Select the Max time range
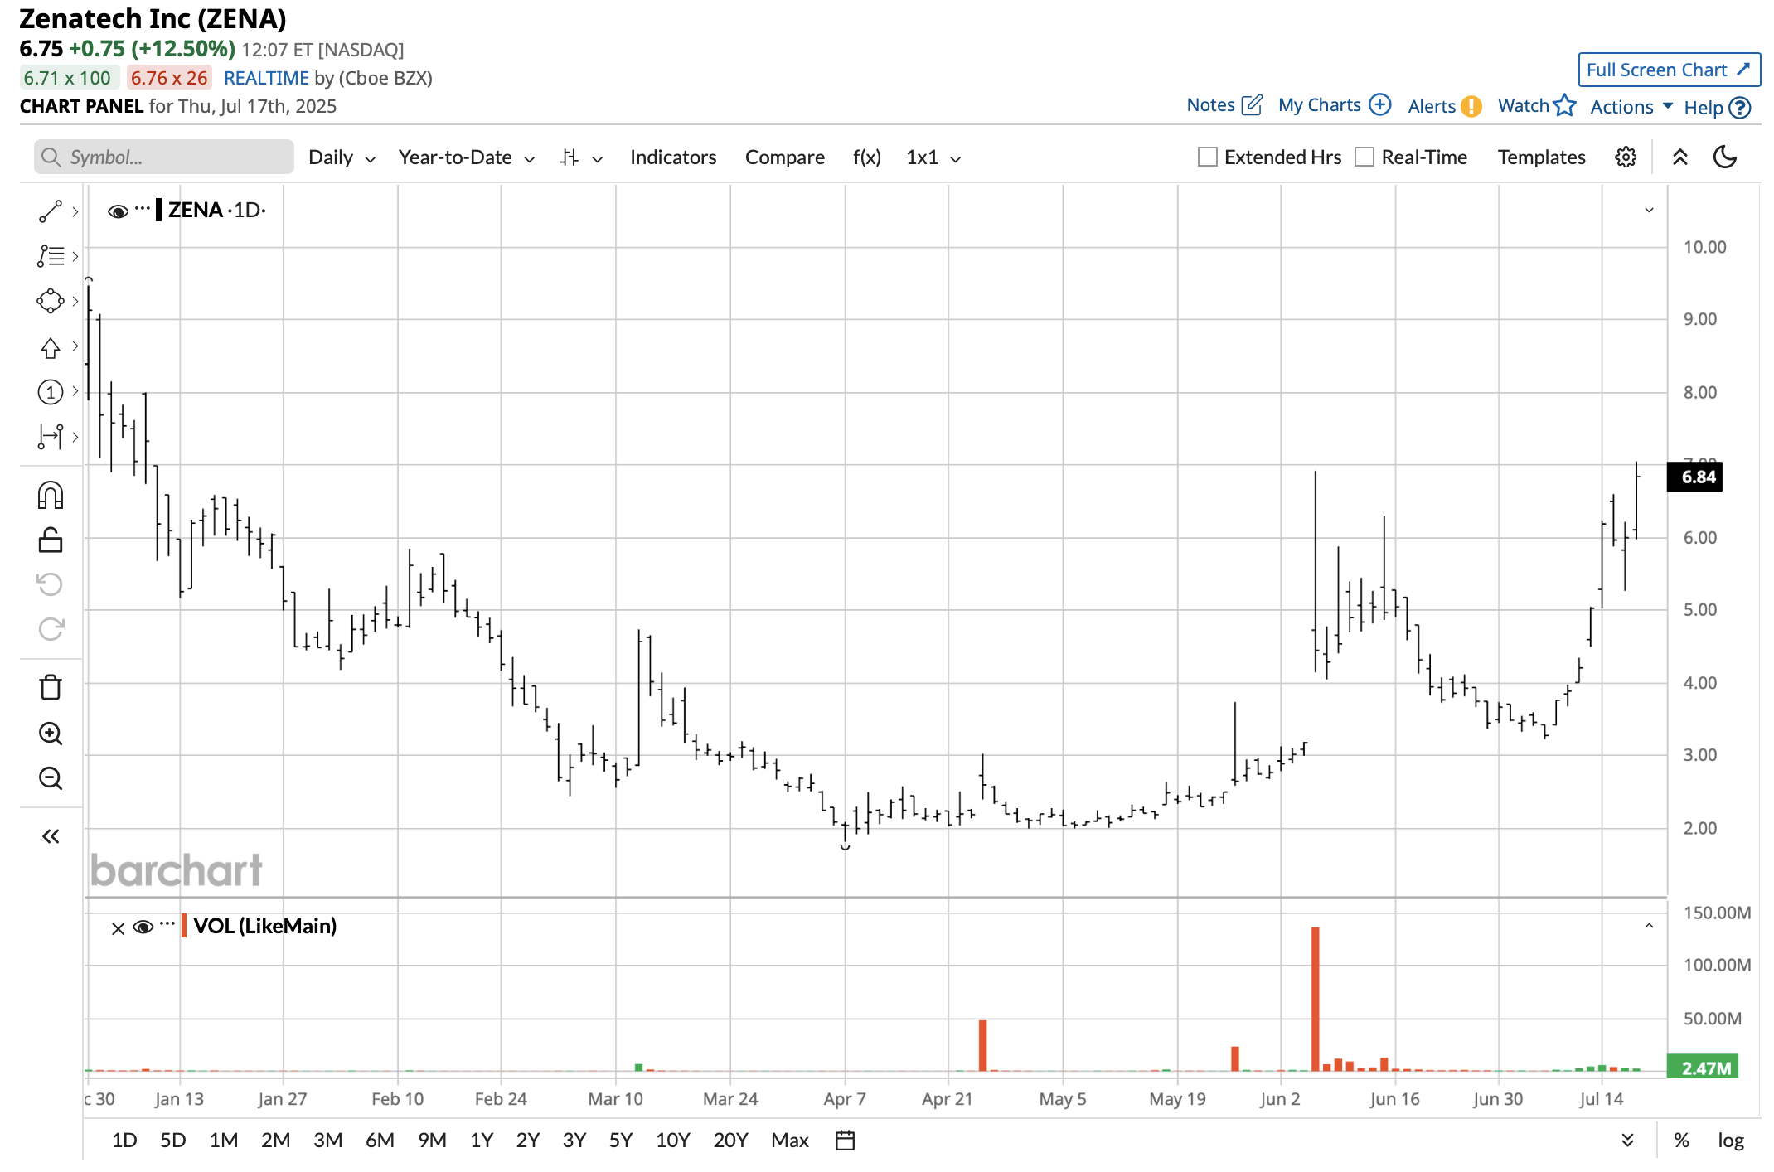1774x1172 pixels. 789,1141
